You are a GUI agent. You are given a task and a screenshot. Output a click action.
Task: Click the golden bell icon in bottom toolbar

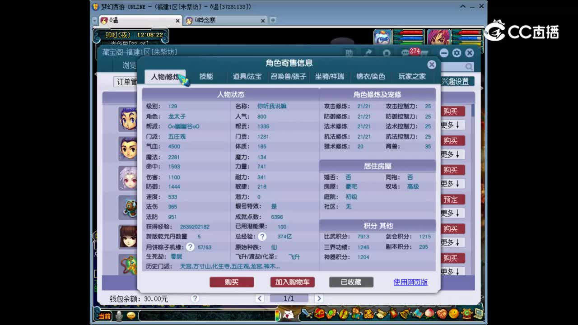click(x=405, y=313)
